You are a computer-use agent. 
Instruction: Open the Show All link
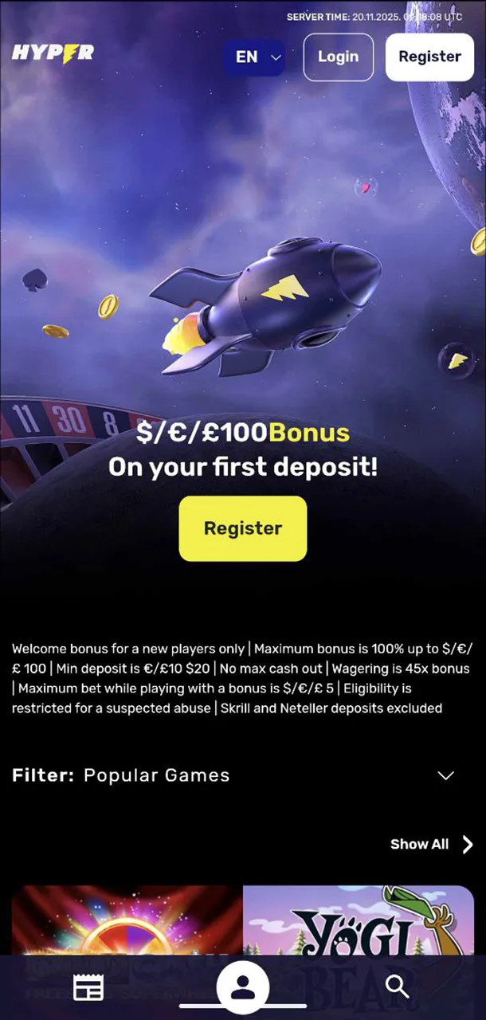(419, 845)
